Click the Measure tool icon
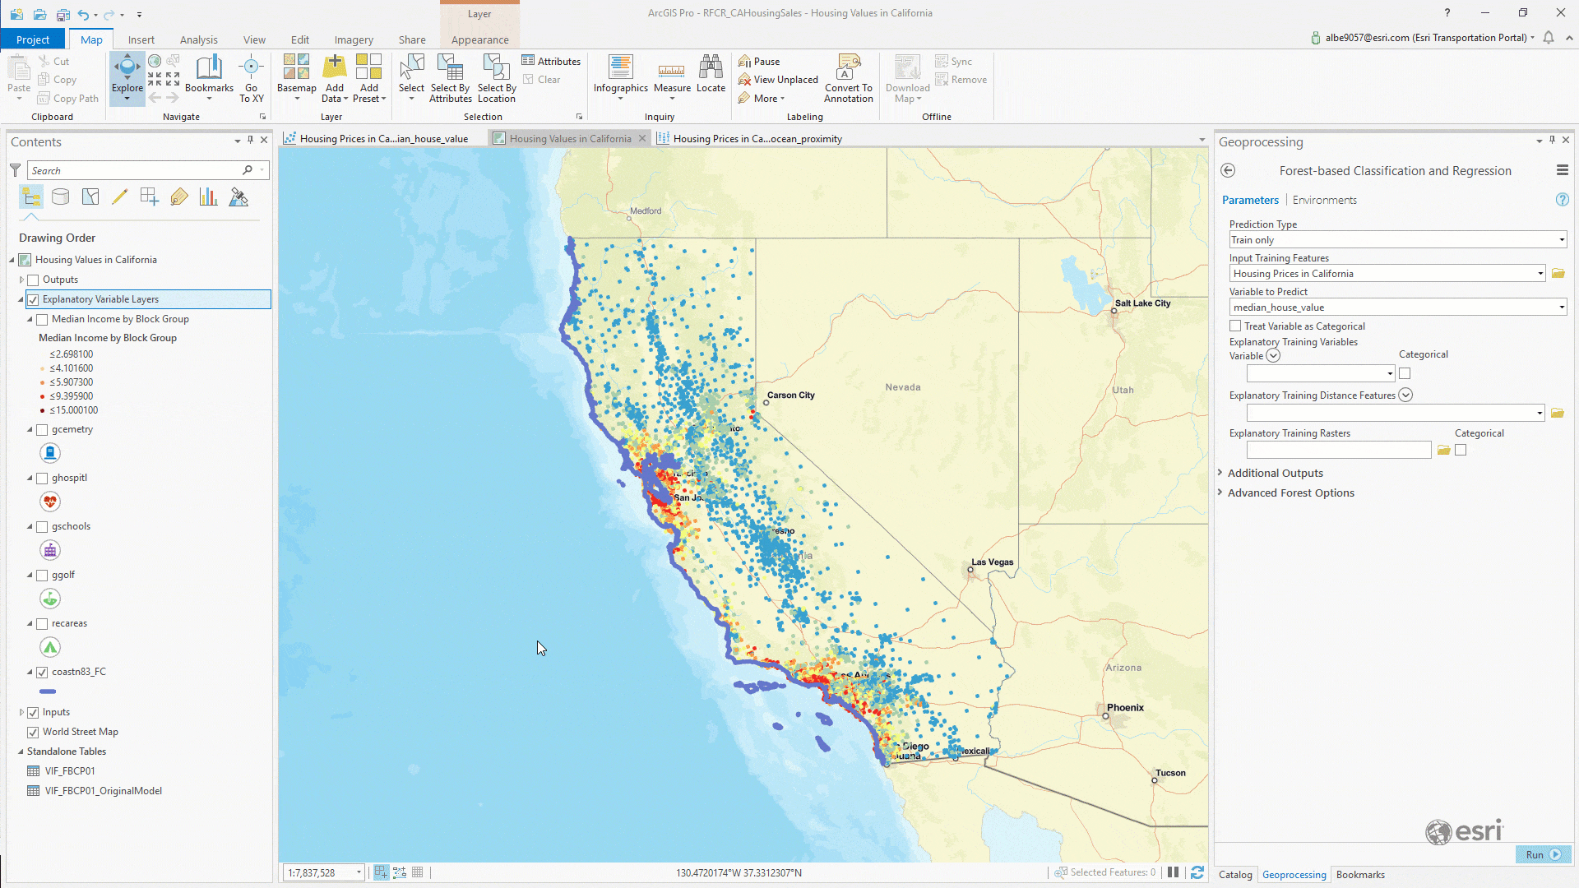This screenshot has height=888, width=1579. [x=672, y=71]
